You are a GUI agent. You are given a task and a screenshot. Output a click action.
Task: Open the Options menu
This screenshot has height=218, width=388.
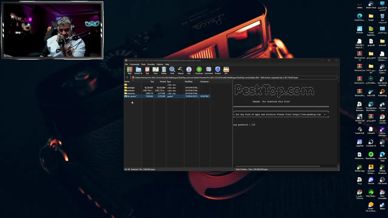pos(160,64)
